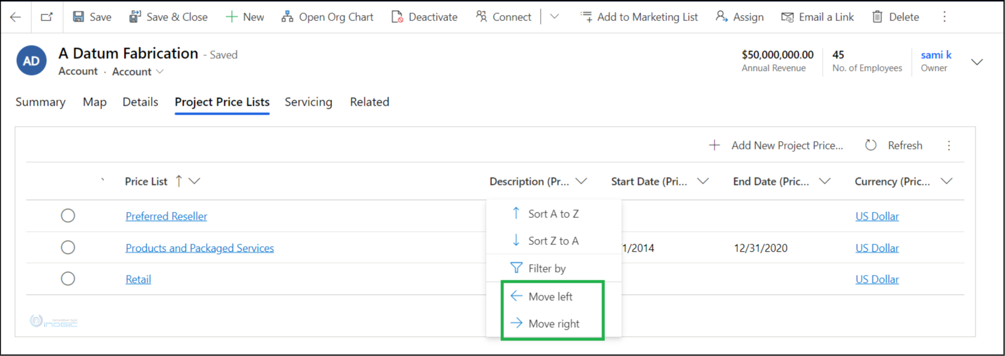Select the Retail row radio button
This screenshot has width=1005, height=356.
coord(68,279)
